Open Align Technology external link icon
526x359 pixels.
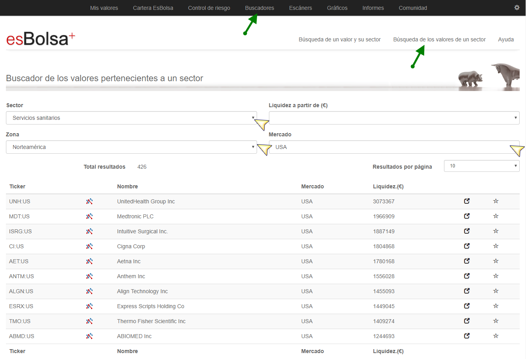point(467,291)
